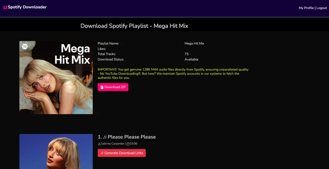Click the Spotify Downloader logo icon
The image size is (329, 169).
tap(5, 7)
